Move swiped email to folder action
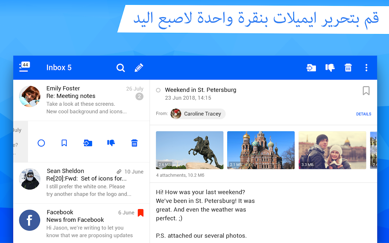Image resolution: width=389 pixels, height=243 pixels. (88, 143)
